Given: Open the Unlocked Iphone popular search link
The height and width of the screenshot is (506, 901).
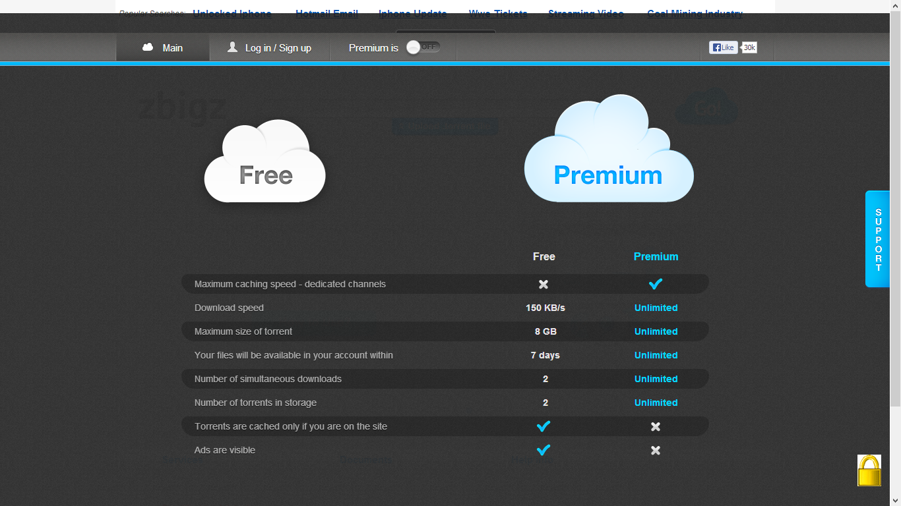Looking at the screenshot, I should point(232,13).
